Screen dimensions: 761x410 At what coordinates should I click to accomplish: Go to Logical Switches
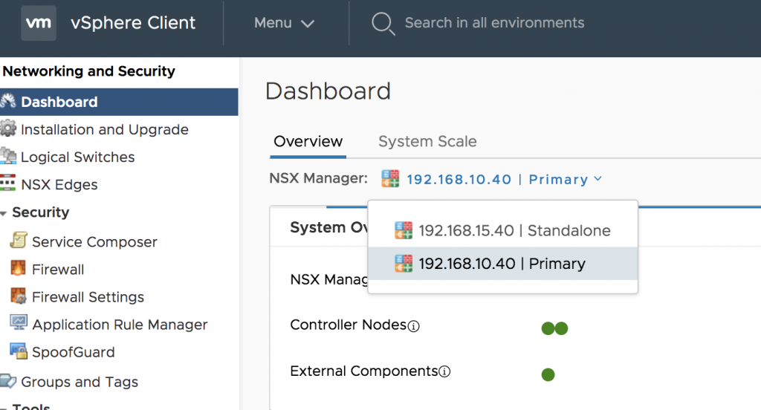point(77,157)
